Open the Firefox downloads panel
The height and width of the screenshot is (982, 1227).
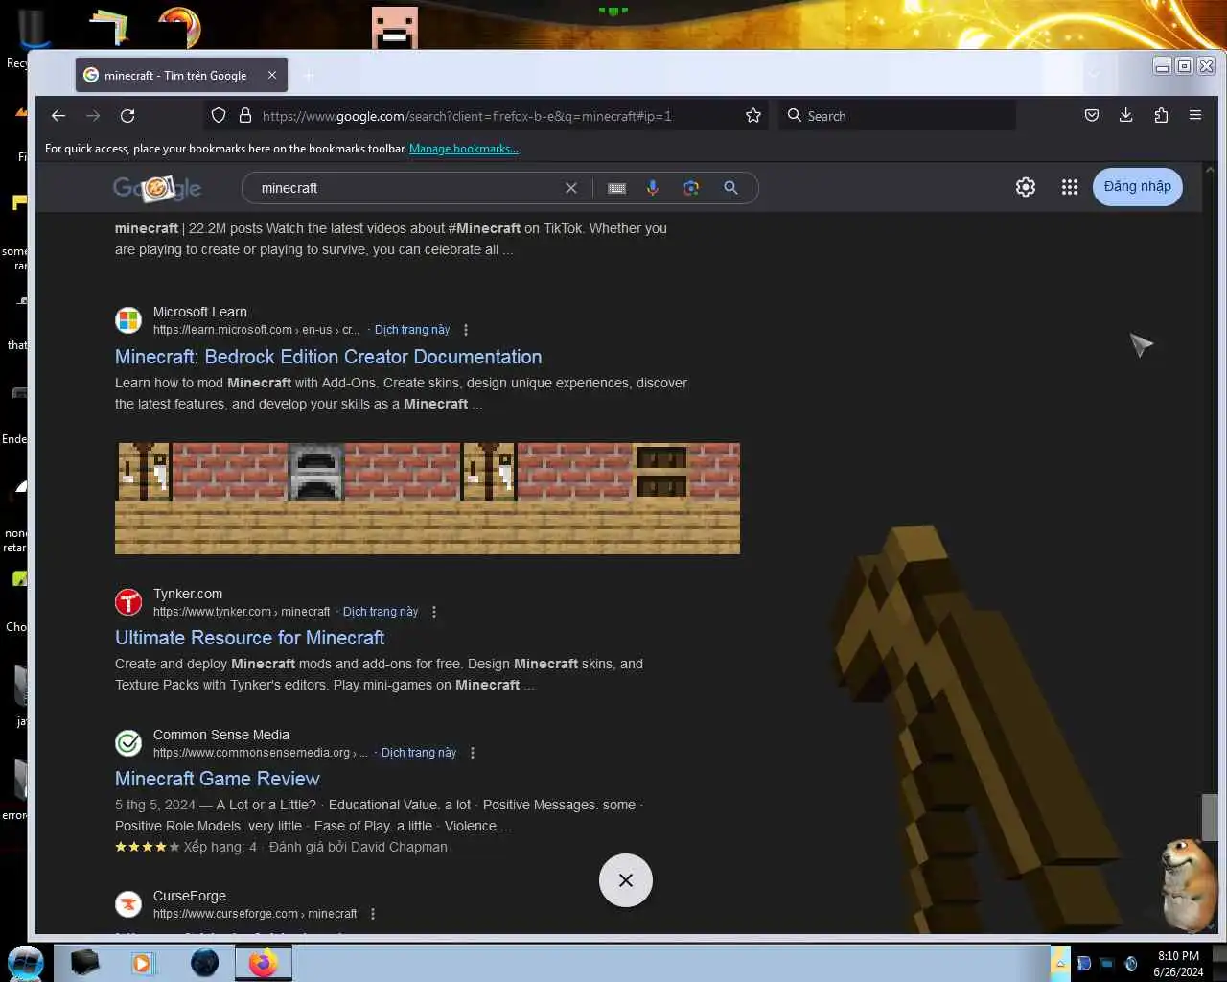(1126, 116)
